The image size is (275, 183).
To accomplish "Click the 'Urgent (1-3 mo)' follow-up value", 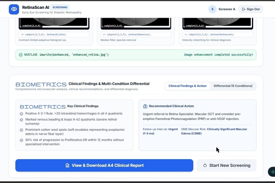I will 160,131.
